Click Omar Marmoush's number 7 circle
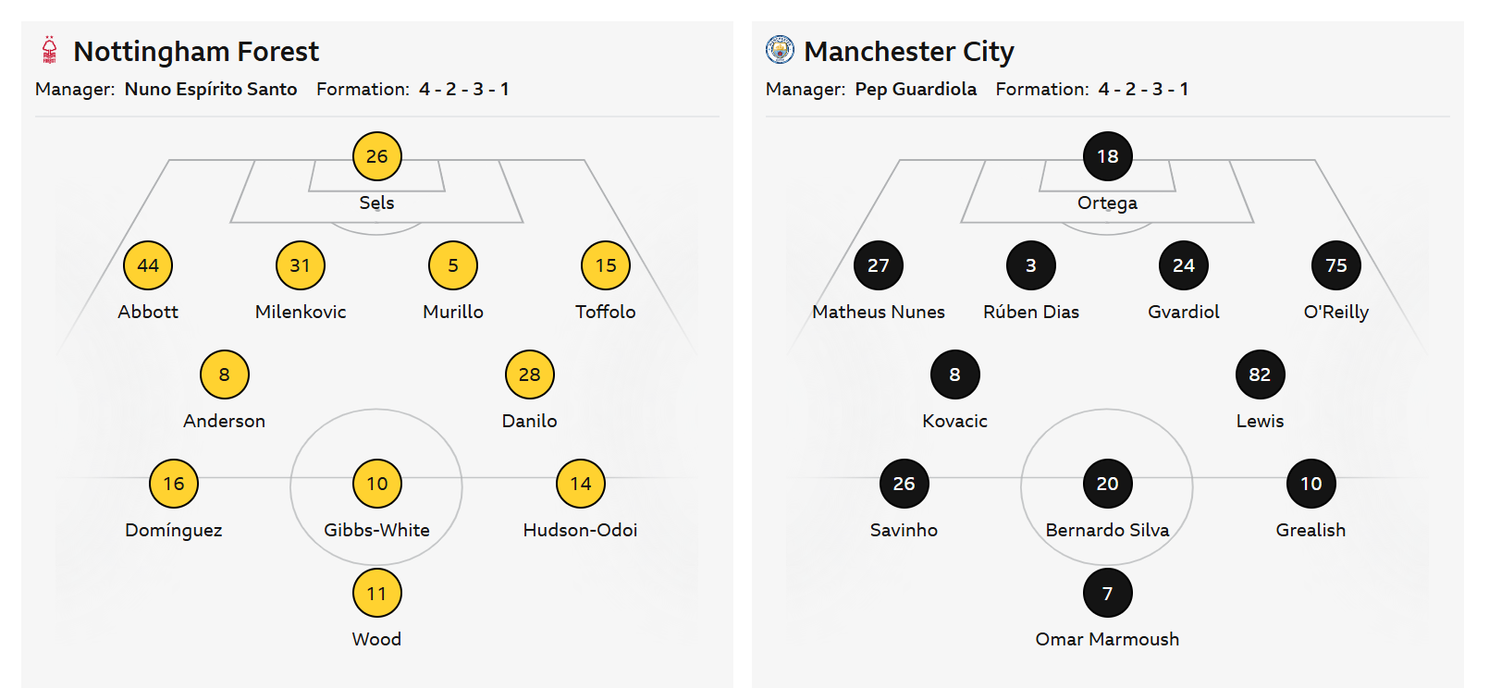Image resolution: width=1489 pixels, height=700 pixels. point(1107,593)
